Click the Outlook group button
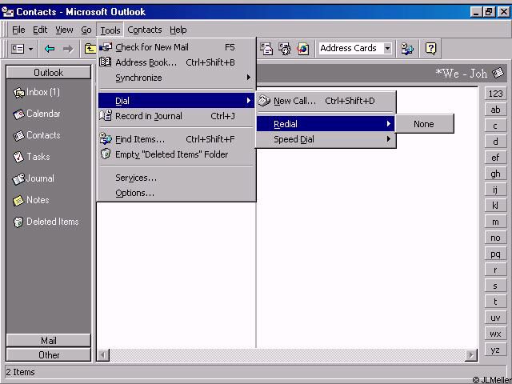This screenshot has height=384, width=512. 48,73
